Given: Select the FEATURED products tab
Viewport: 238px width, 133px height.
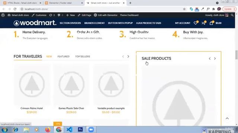Looking at the screenshot, I should coord(64,57).
